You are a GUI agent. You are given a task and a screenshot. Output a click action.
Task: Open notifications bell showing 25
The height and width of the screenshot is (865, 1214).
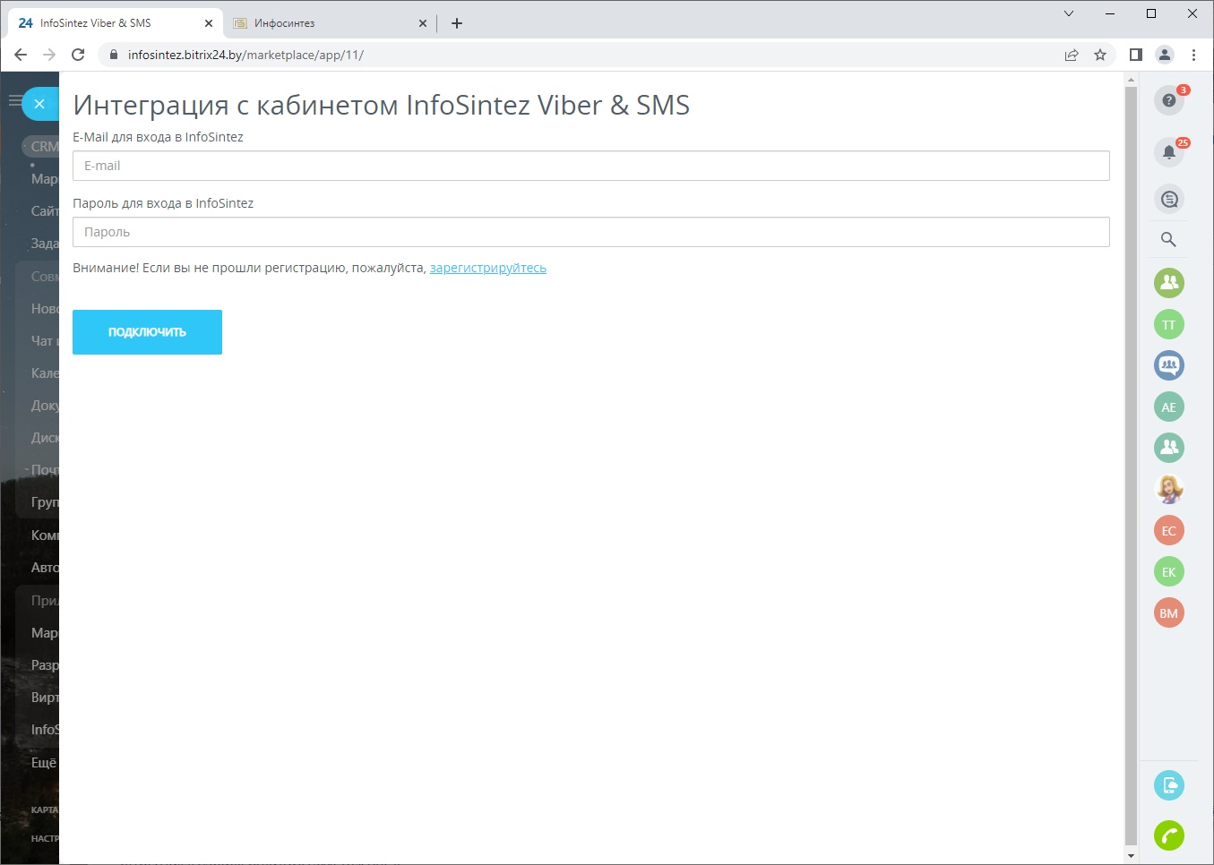click(x=1169, y=152)
